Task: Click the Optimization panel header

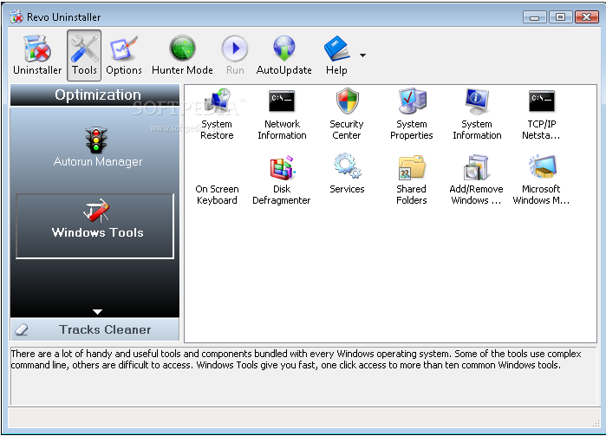Action: pyautogui.click(x=95, y=95)
